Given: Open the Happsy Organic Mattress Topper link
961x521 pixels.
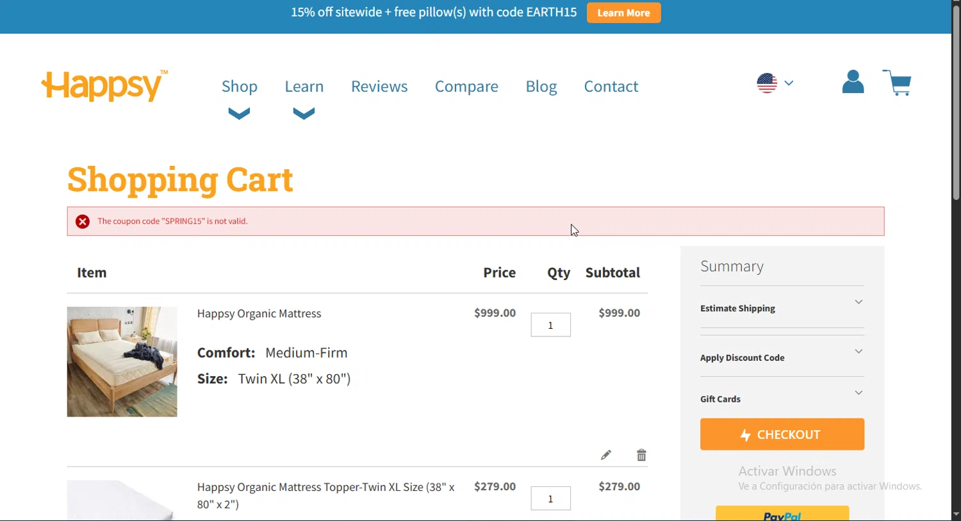Looking at the screenshot, I should [326, 495].
